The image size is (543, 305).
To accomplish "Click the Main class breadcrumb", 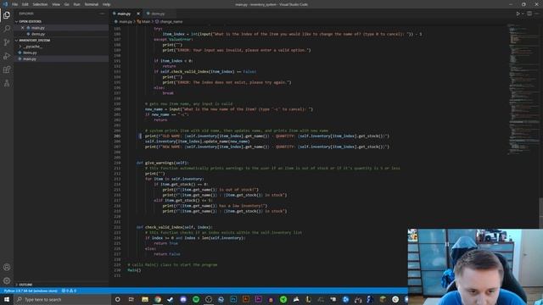I will click(x=146, y=21).
